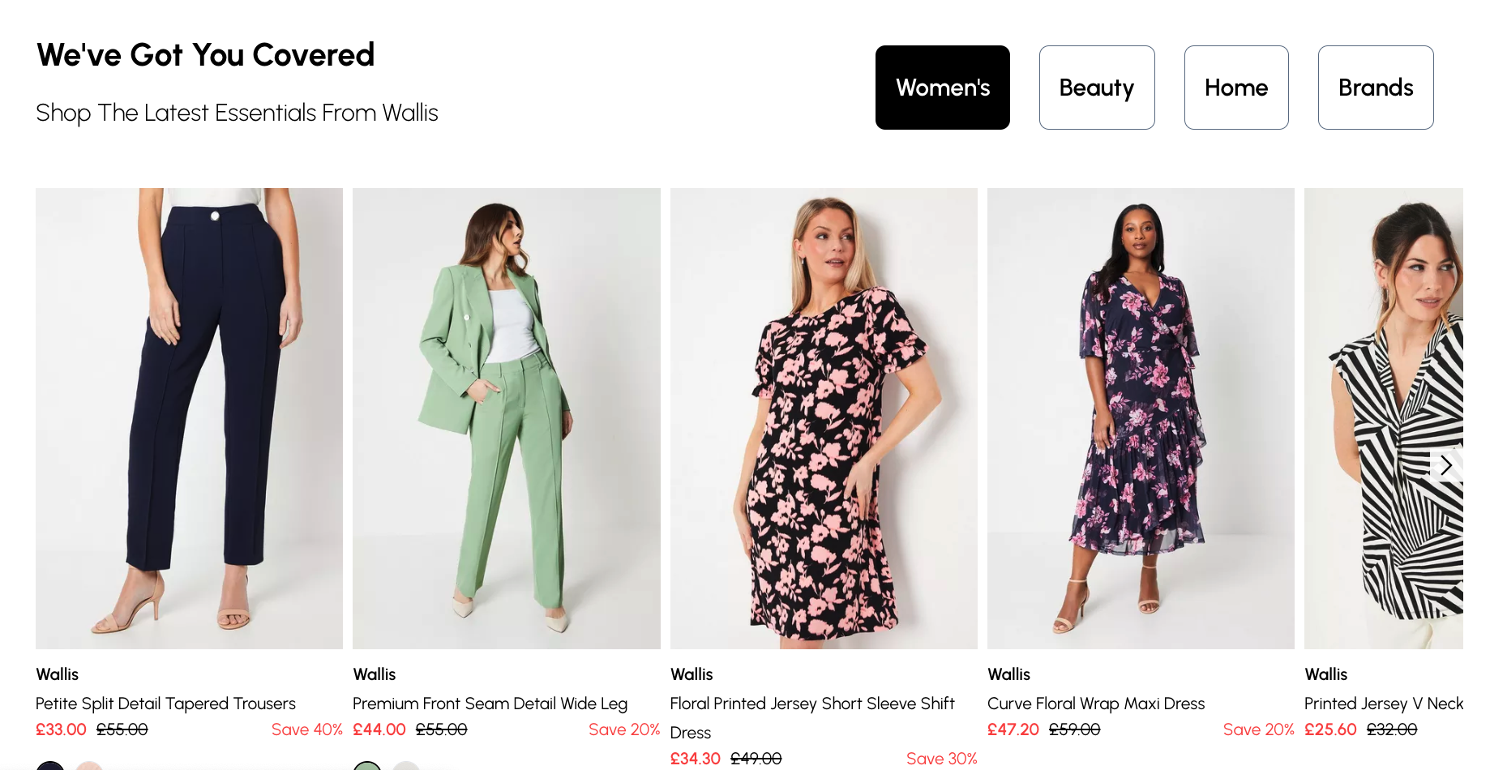Screen dimensions: 1490x770
Task: Select the Women's tab
Action: (x=942, y=88)
